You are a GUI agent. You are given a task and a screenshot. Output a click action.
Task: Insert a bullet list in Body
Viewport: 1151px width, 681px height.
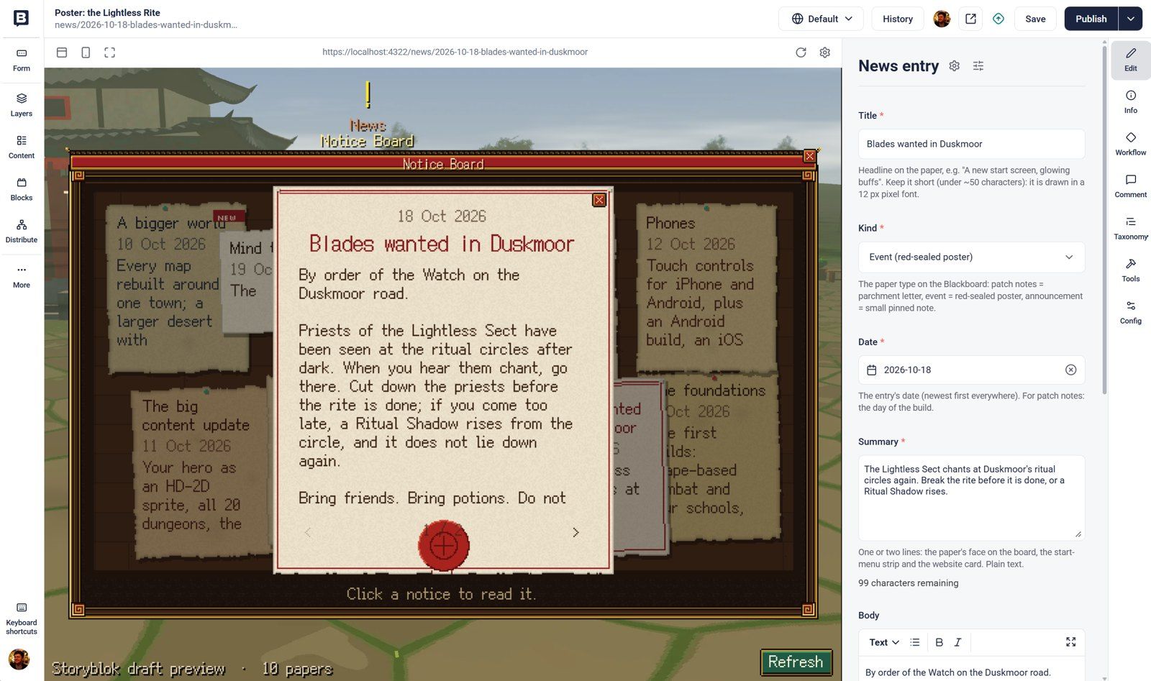915,642
